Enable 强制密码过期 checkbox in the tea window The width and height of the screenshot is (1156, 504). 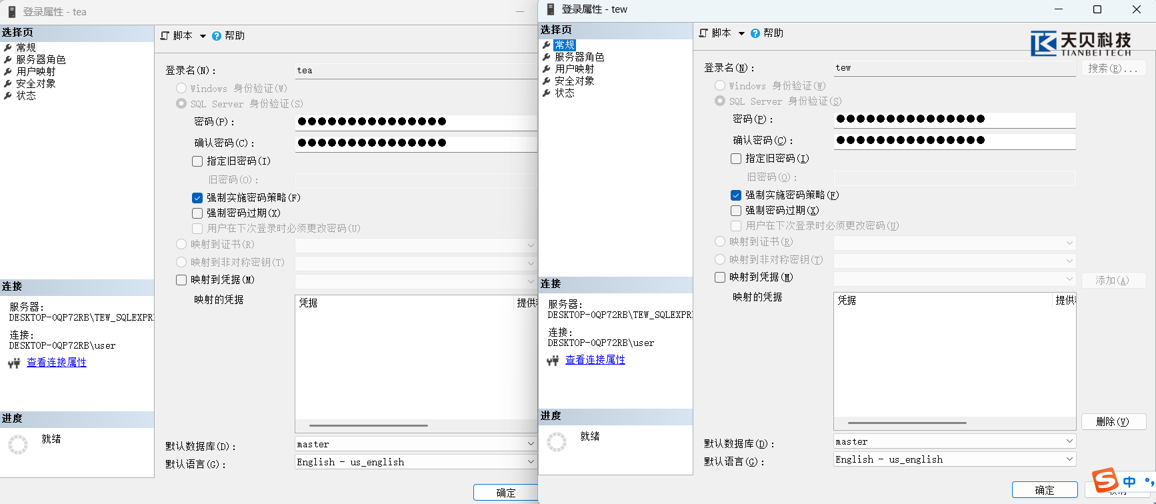click(197, 213)
